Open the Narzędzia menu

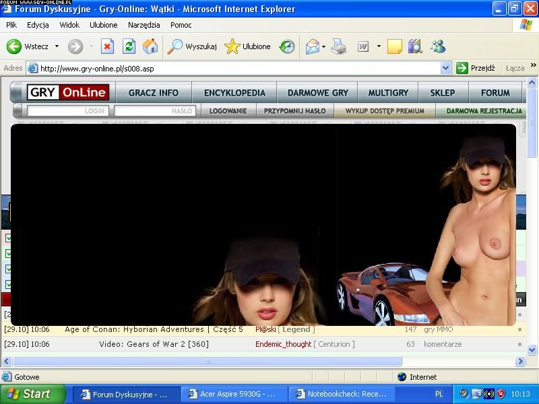click(144, 25)
